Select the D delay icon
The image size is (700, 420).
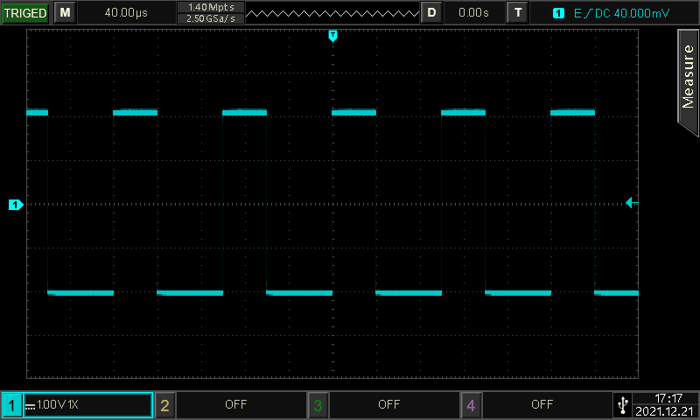click(x=431, y=12)
